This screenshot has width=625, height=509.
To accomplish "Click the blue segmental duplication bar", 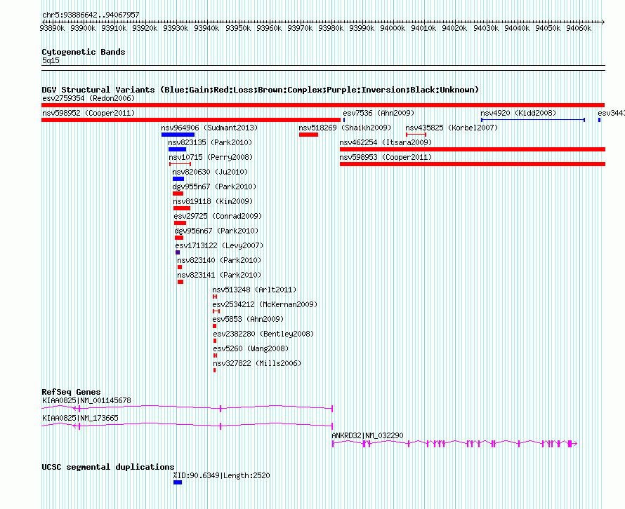I will pos(178,482).
